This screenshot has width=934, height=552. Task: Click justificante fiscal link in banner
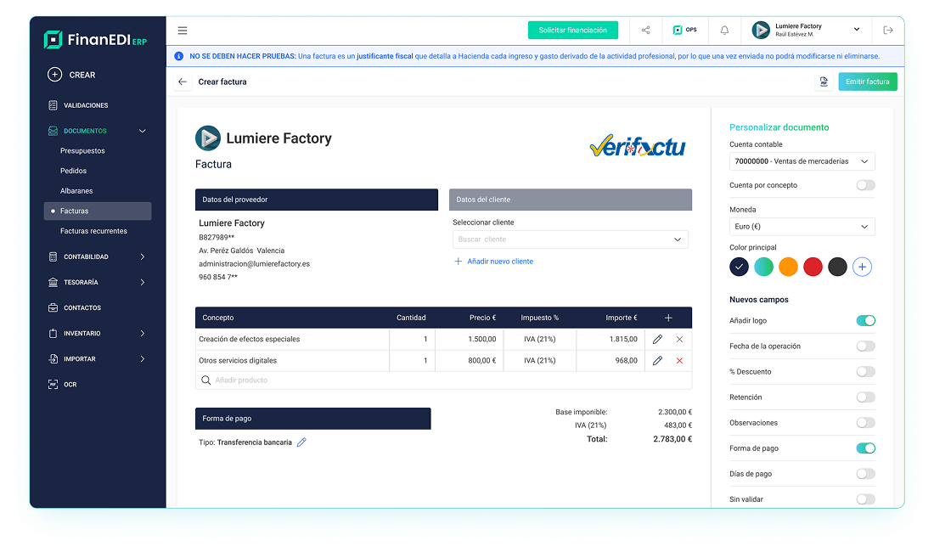pos(385,56)
